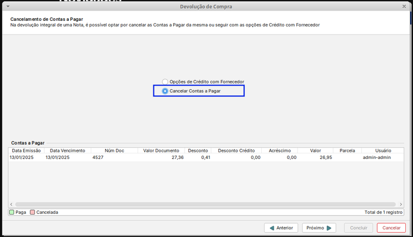413x237 pixels.
Task: Go back with the Anterior button
Action: 281,228
